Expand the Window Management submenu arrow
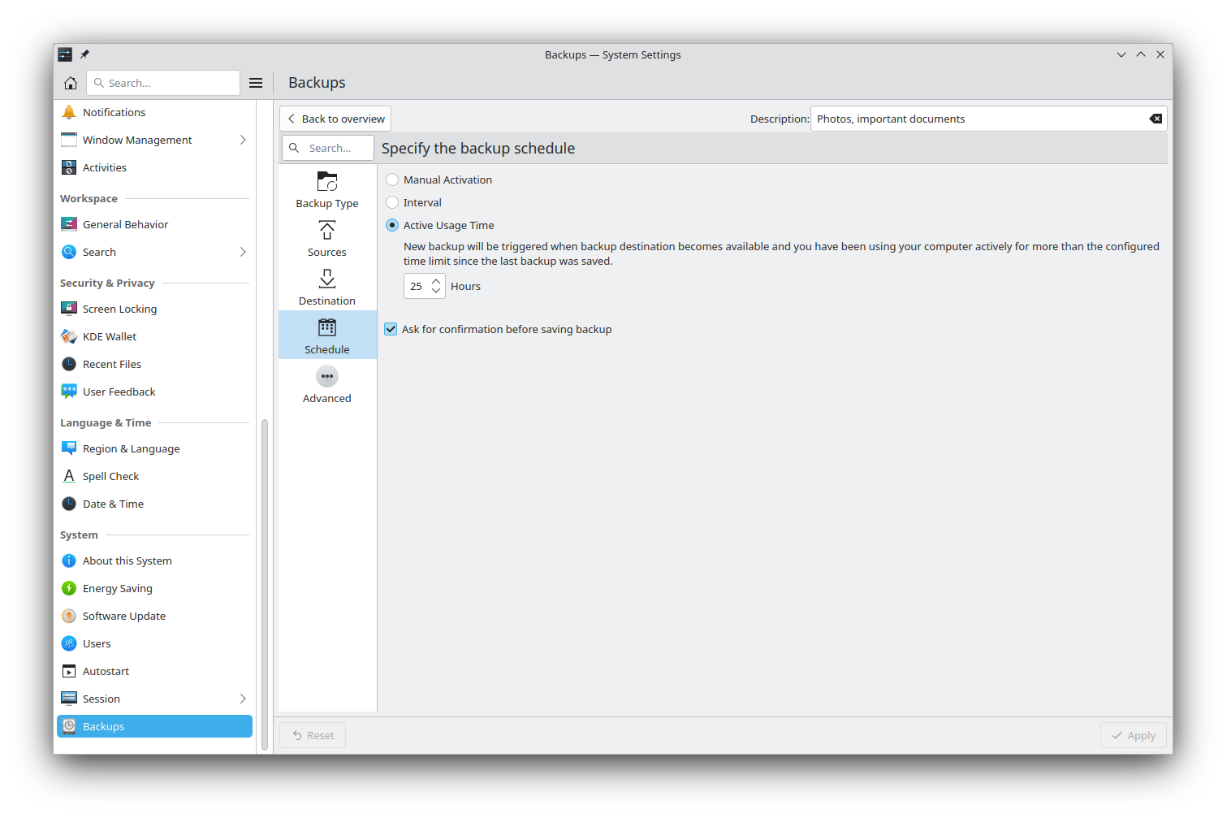Screen dimensions: 1227x818 click(242, 140)
